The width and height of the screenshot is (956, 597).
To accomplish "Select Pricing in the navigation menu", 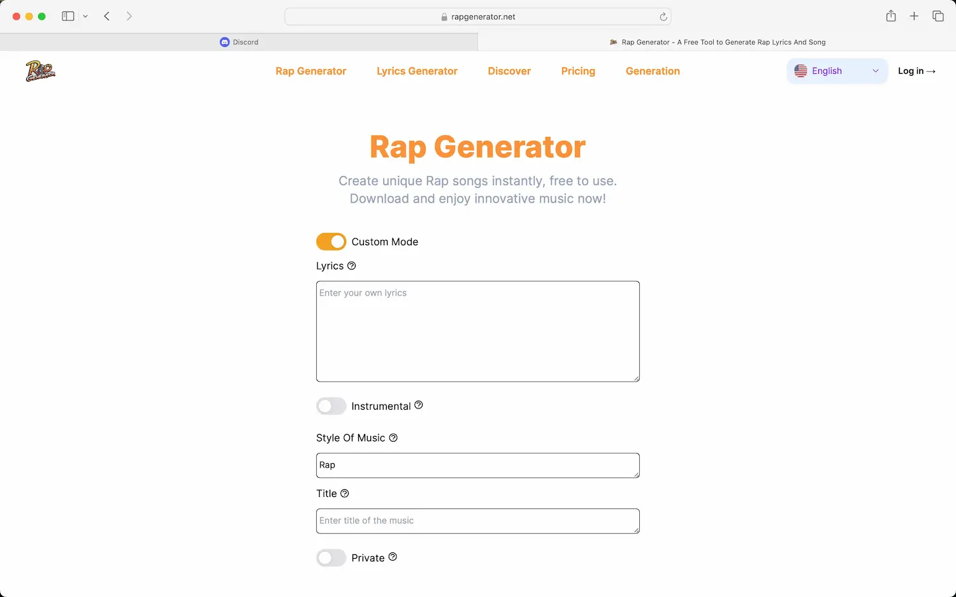I will point(577,71).
